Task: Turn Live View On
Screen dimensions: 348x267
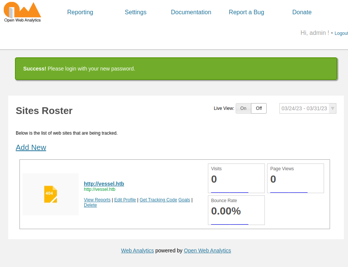Action: click(243, 108)
